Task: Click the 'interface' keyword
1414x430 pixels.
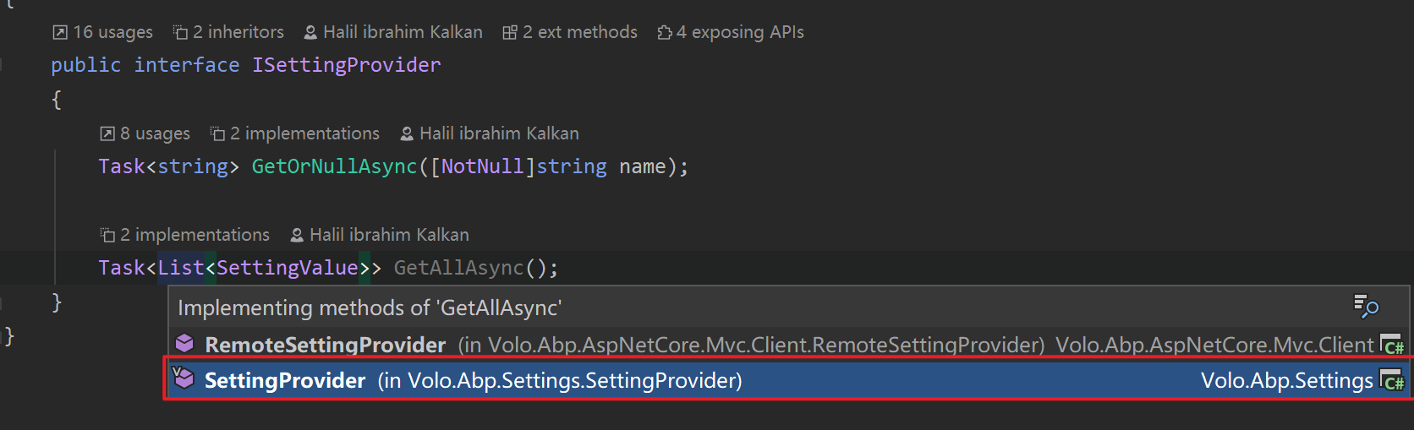Action: click(x=187, y=65)
